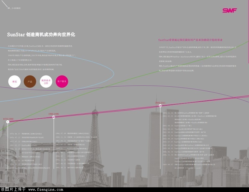The width and height of the screenshot is (249, 192).
Task: Click the pink SunStar mission heading on right
Action: [x=190, y=40]
